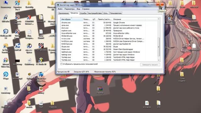The height and width of the screenshot is (113, 201).
Task: Open the Справка menu
Action: click(86, 9)
